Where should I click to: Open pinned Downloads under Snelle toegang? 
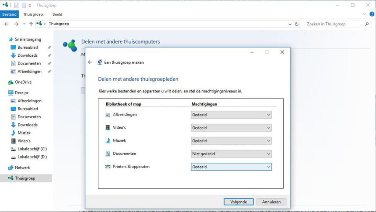28,55
